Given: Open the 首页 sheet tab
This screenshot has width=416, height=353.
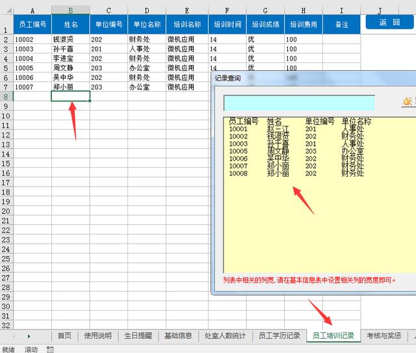Looking at the screenshot, I should point(64,335).
